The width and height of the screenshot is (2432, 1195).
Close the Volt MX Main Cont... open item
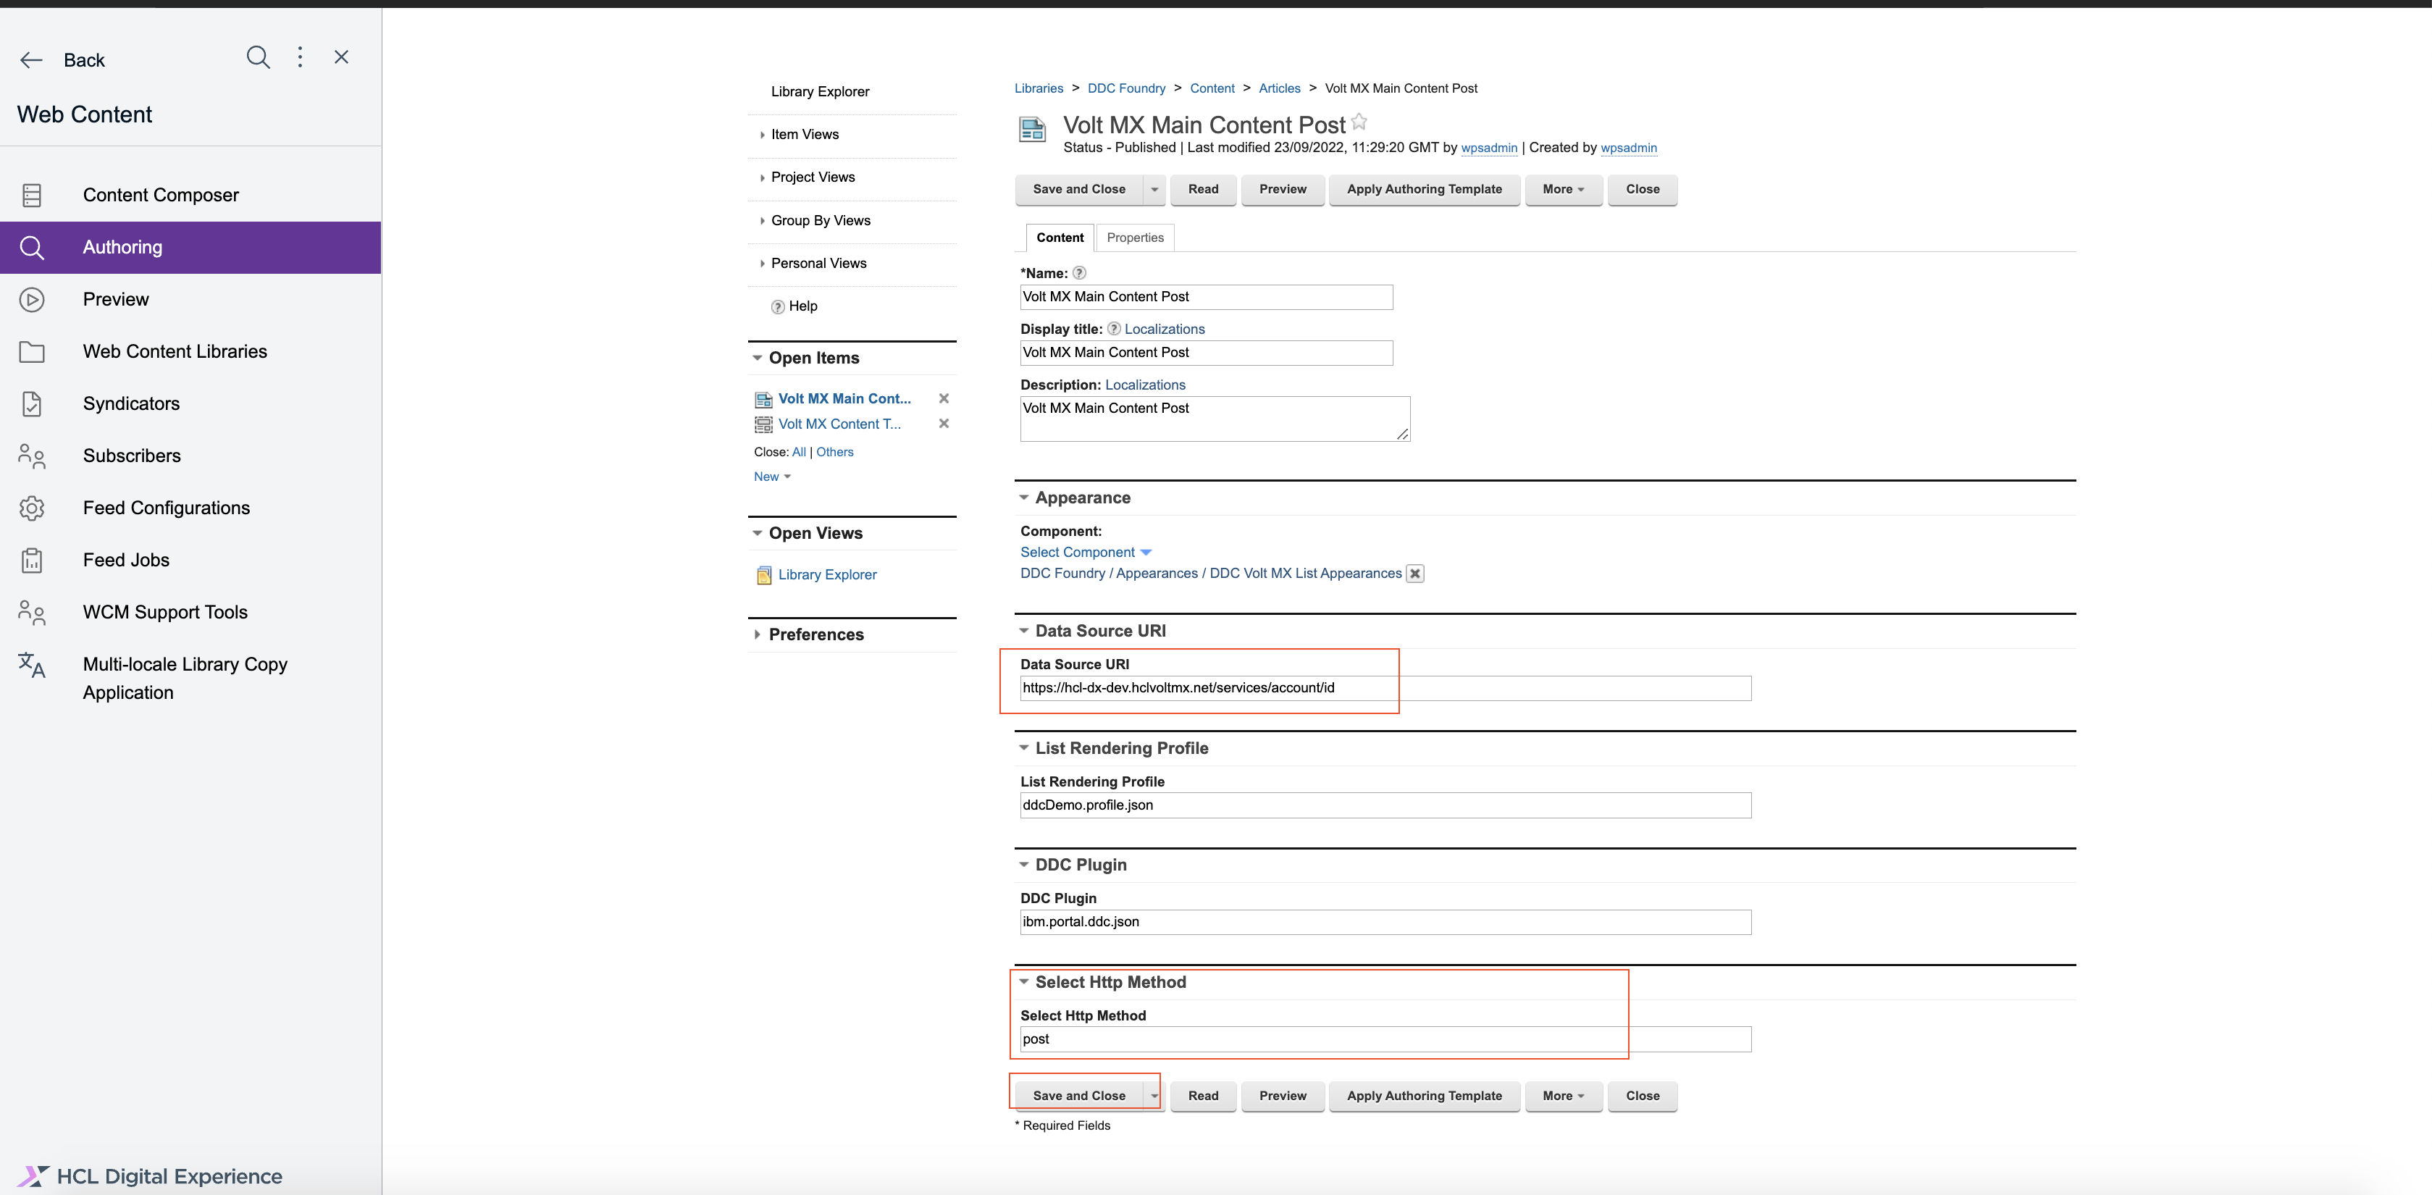[x=943, y=398]
